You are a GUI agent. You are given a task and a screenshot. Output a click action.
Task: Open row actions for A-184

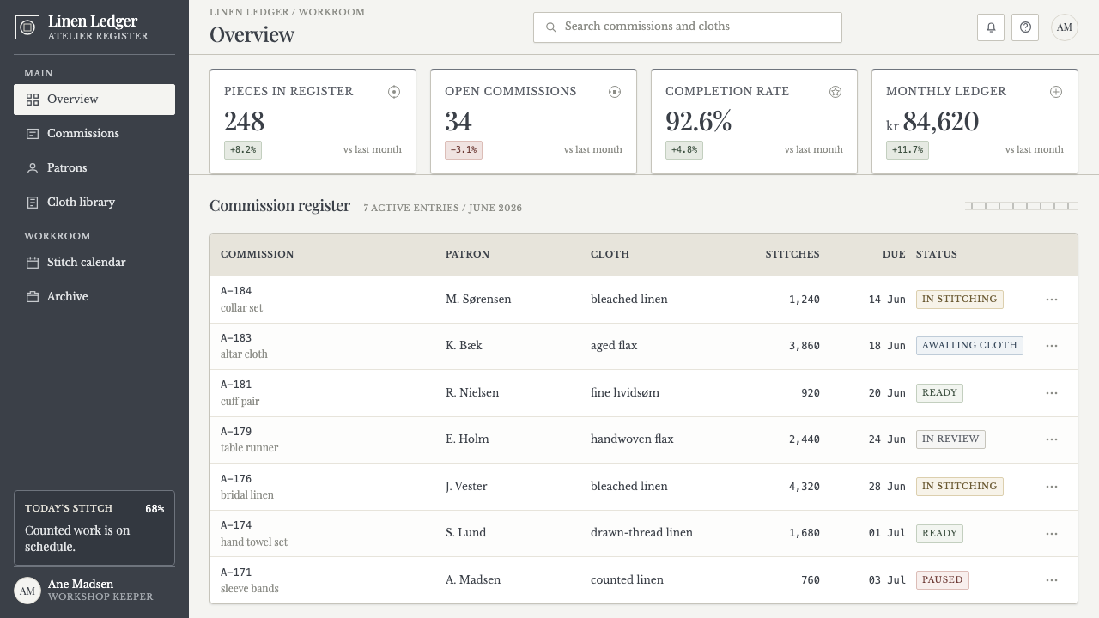coord(1052,300)
